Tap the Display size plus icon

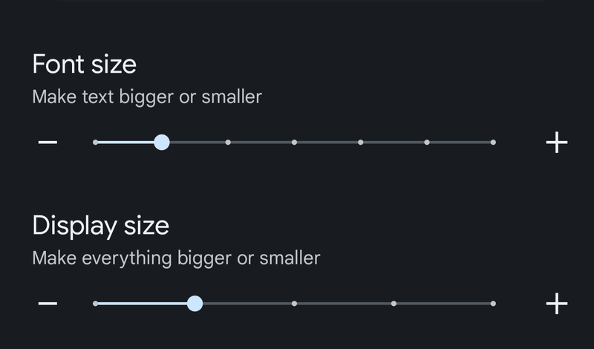556,303
